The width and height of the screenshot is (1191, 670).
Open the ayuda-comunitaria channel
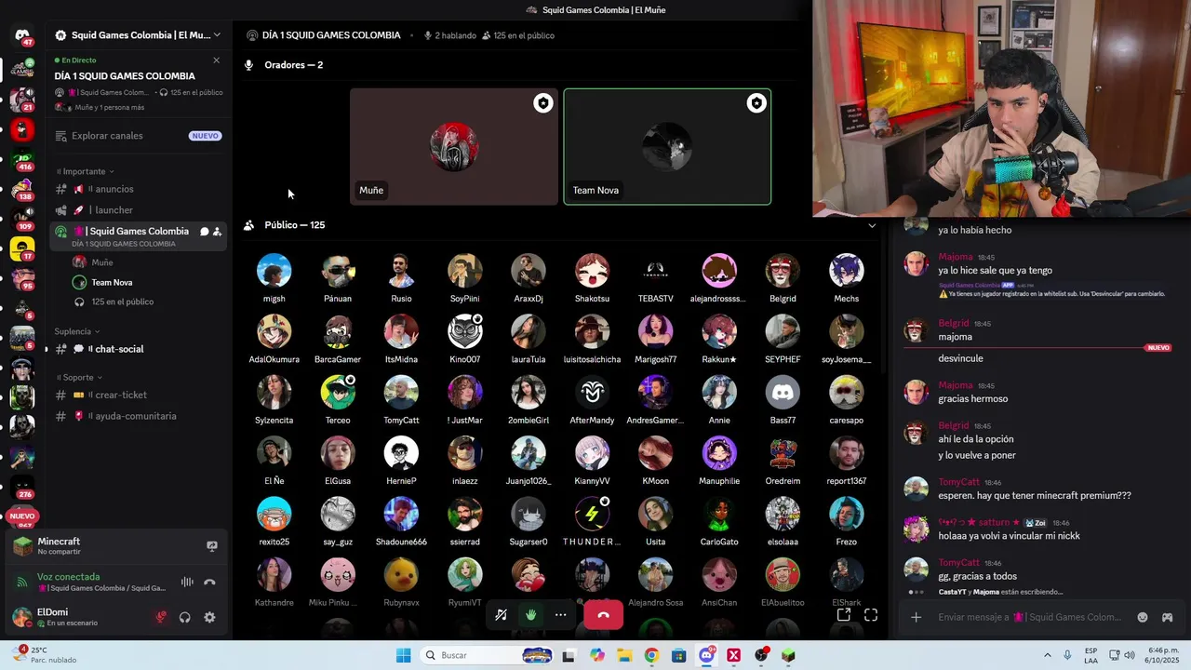tap(138, 416)
